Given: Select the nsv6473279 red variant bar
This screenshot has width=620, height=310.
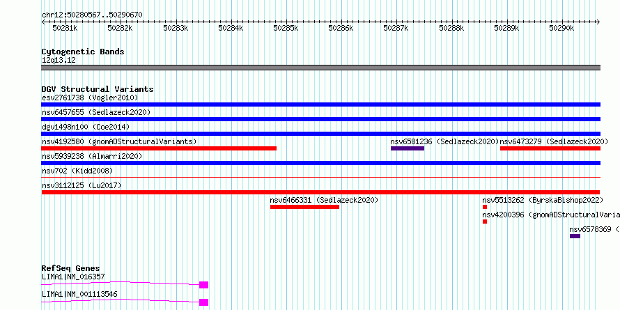Looking at the screenshot, I should tap(550, 148).
